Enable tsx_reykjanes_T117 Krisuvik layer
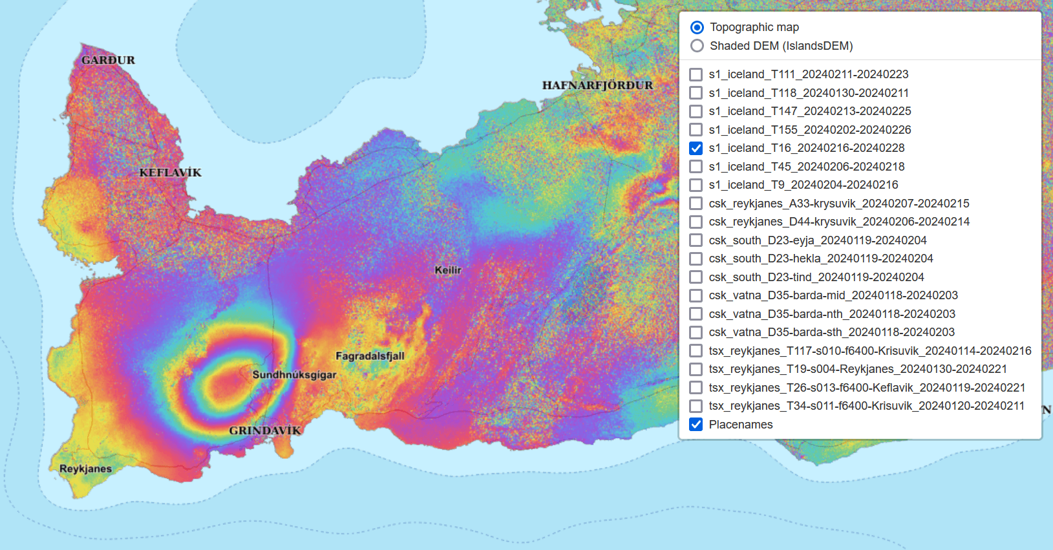Viewport: 1053px width, 550px height. (x=696, y=351)
